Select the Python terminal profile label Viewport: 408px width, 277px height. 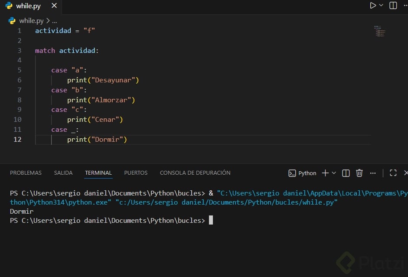(x=303, y=173)
